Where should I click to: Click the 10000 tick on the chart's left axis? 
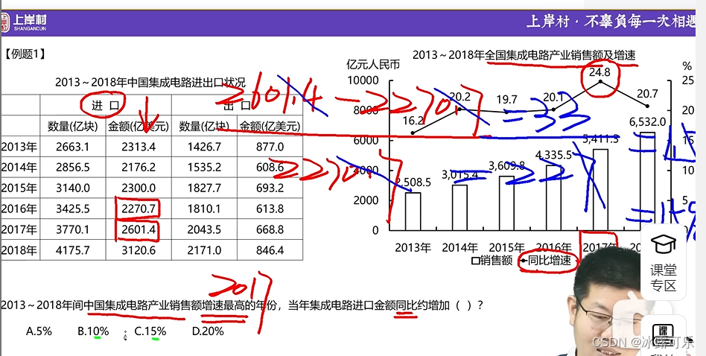(x=363, y=80)
